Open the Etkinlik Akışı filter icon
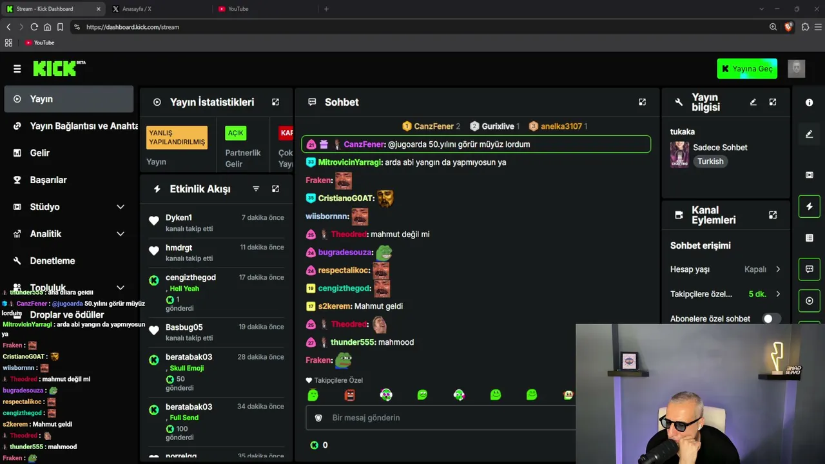The image size is (825, 464). [x=256, y=189]
